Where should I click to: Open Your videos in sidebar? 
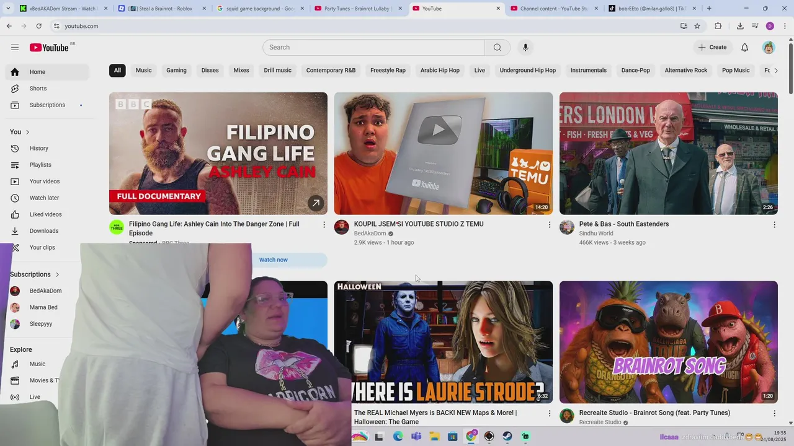coord(47,181)
